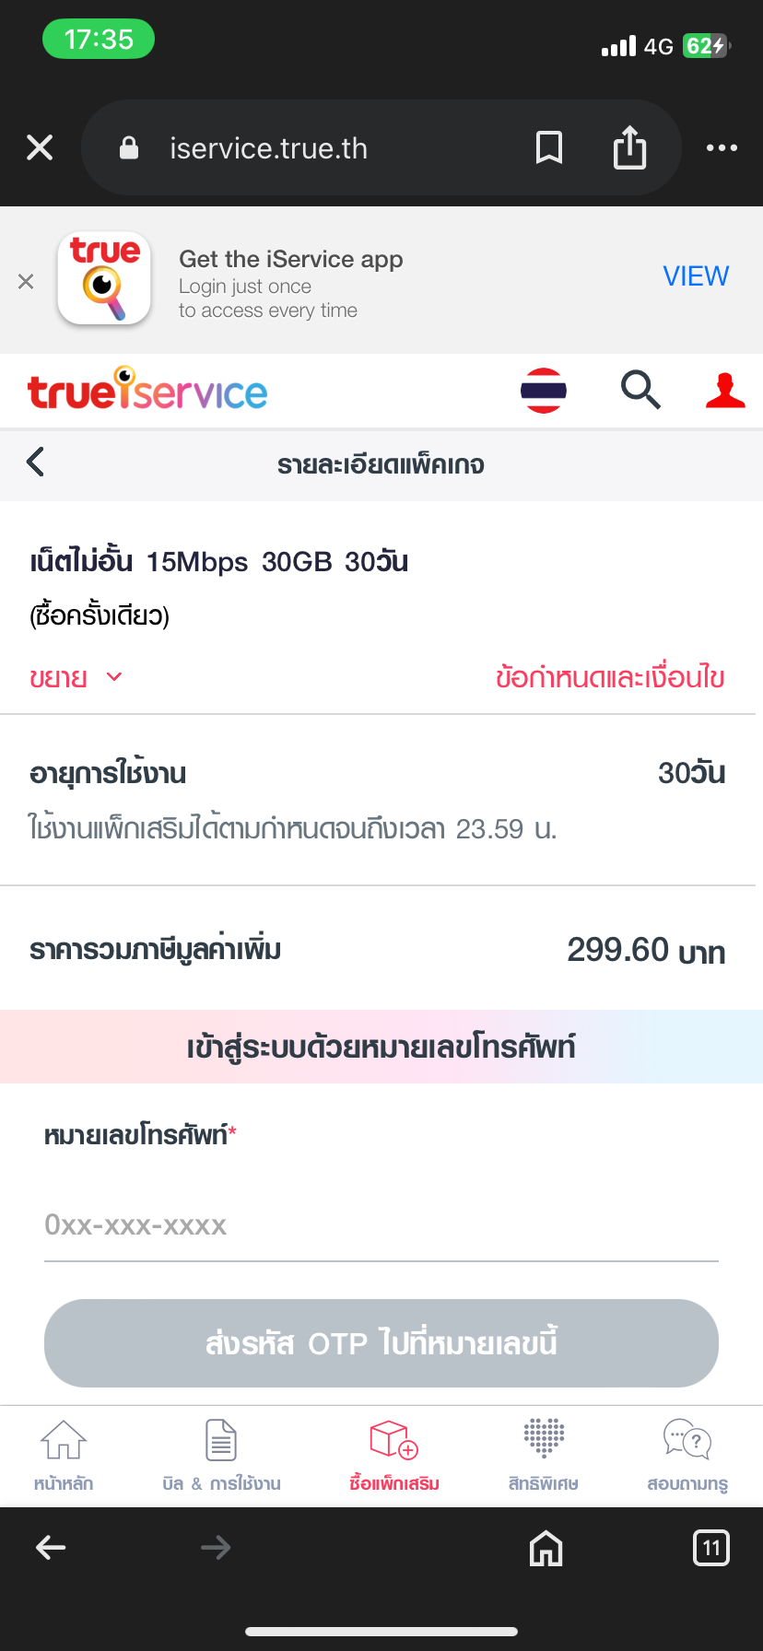Focus the phone number input field
This screenshot has height=1651, width=763.
[381, 1225]
